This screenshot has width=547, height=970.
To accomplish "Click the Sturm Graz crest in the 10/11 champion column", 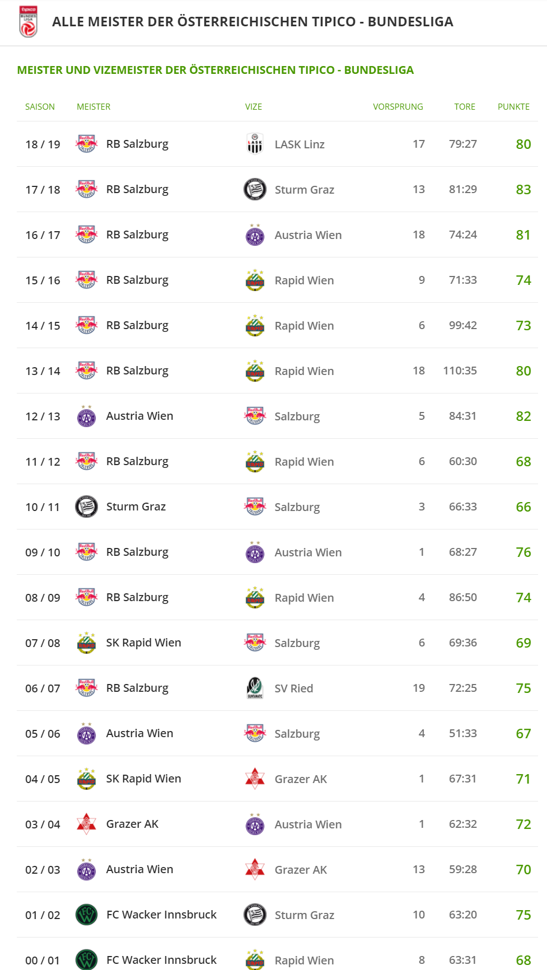I will [87, 507].
